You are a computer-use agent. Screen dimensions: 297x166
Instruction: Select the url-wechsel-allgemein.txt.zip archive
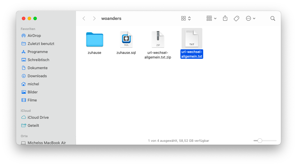[158, 39]
